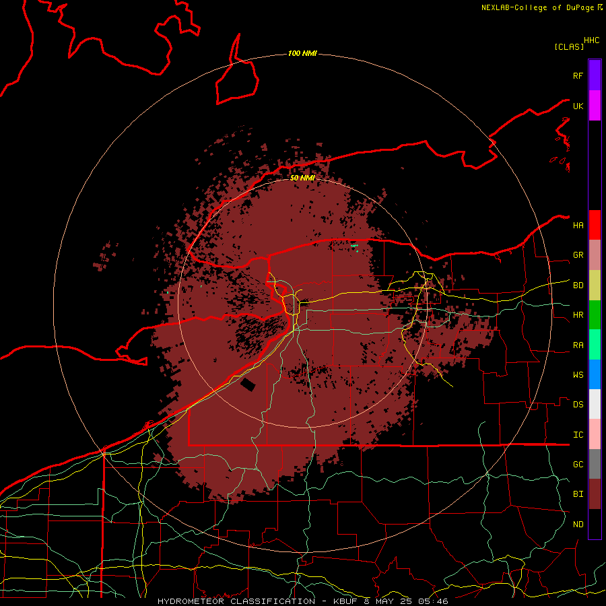This screenshot has width=606, height=606.
Task: Click the black rectangular gap in radar echoes
Action: (248, 384)
